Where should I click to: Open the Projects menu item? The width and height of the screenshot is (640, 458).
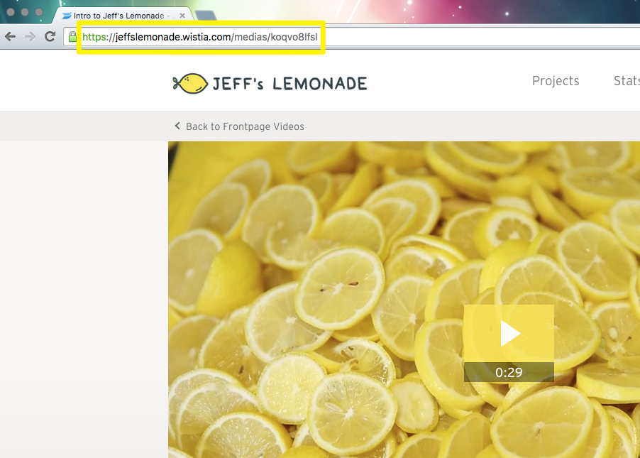coord(556,81)
